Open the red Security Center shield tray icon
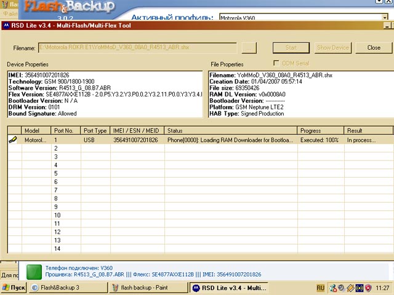The height and width of the screenshot is (295, 394). click(368, 288)
